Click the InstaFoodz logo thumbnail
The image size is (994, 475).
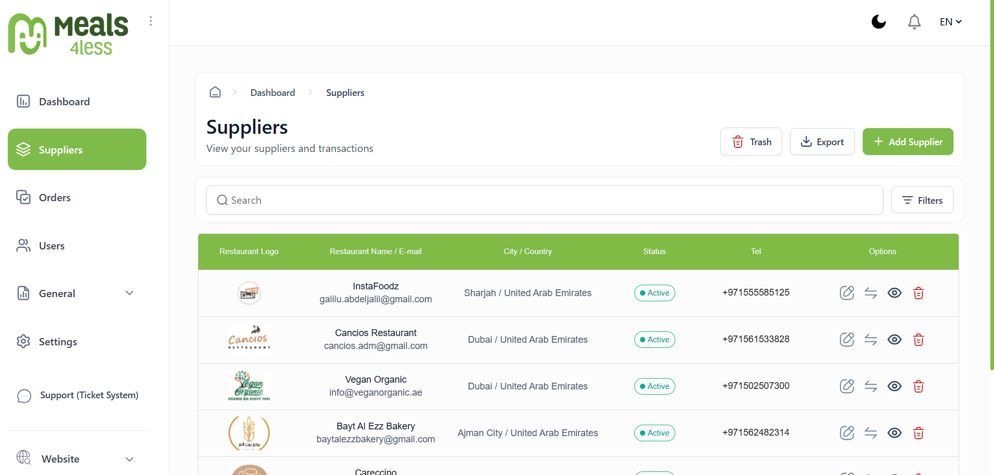tap(249, 293)
